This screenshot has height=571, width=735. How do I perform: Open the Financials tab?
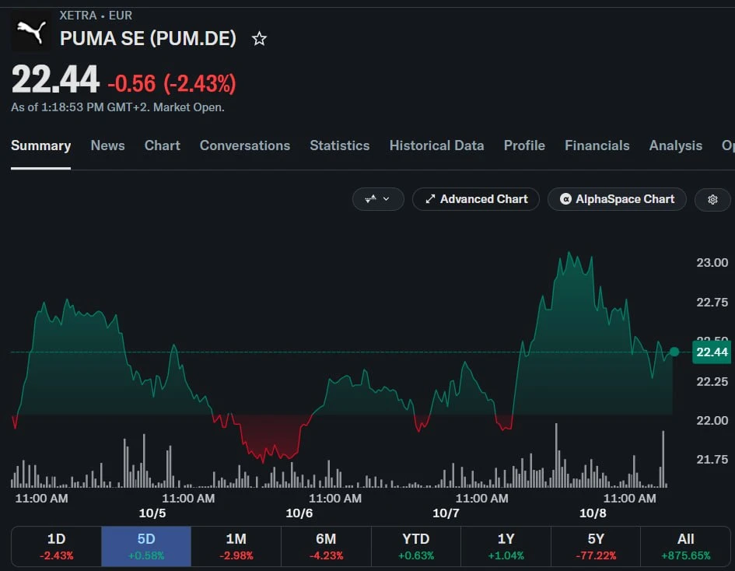(597, 145)
